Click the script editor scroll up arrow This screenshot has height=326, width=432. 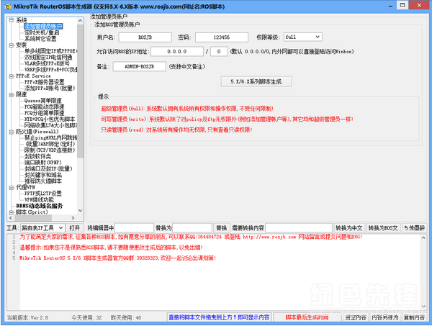(x=423, y=237)
